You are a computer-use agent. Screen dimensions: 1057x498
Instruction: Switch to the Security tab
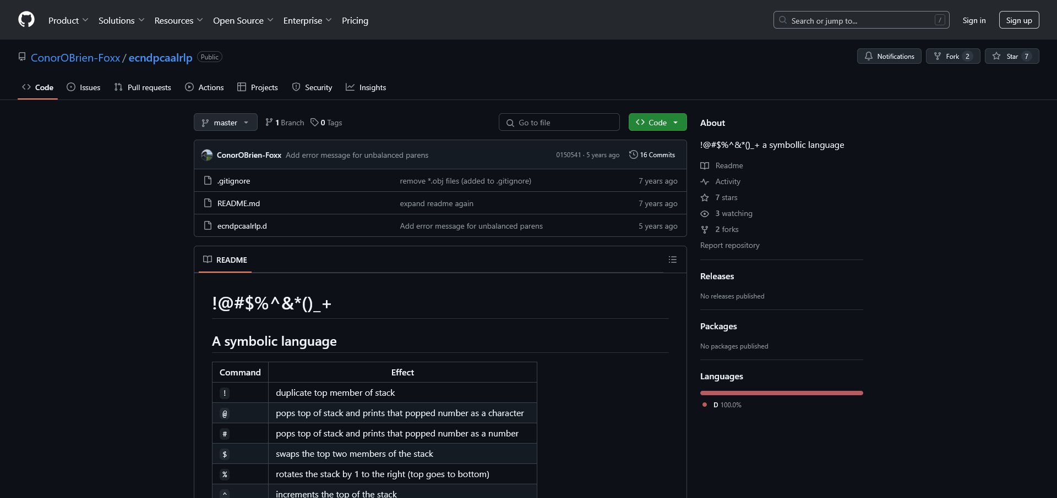312,87
